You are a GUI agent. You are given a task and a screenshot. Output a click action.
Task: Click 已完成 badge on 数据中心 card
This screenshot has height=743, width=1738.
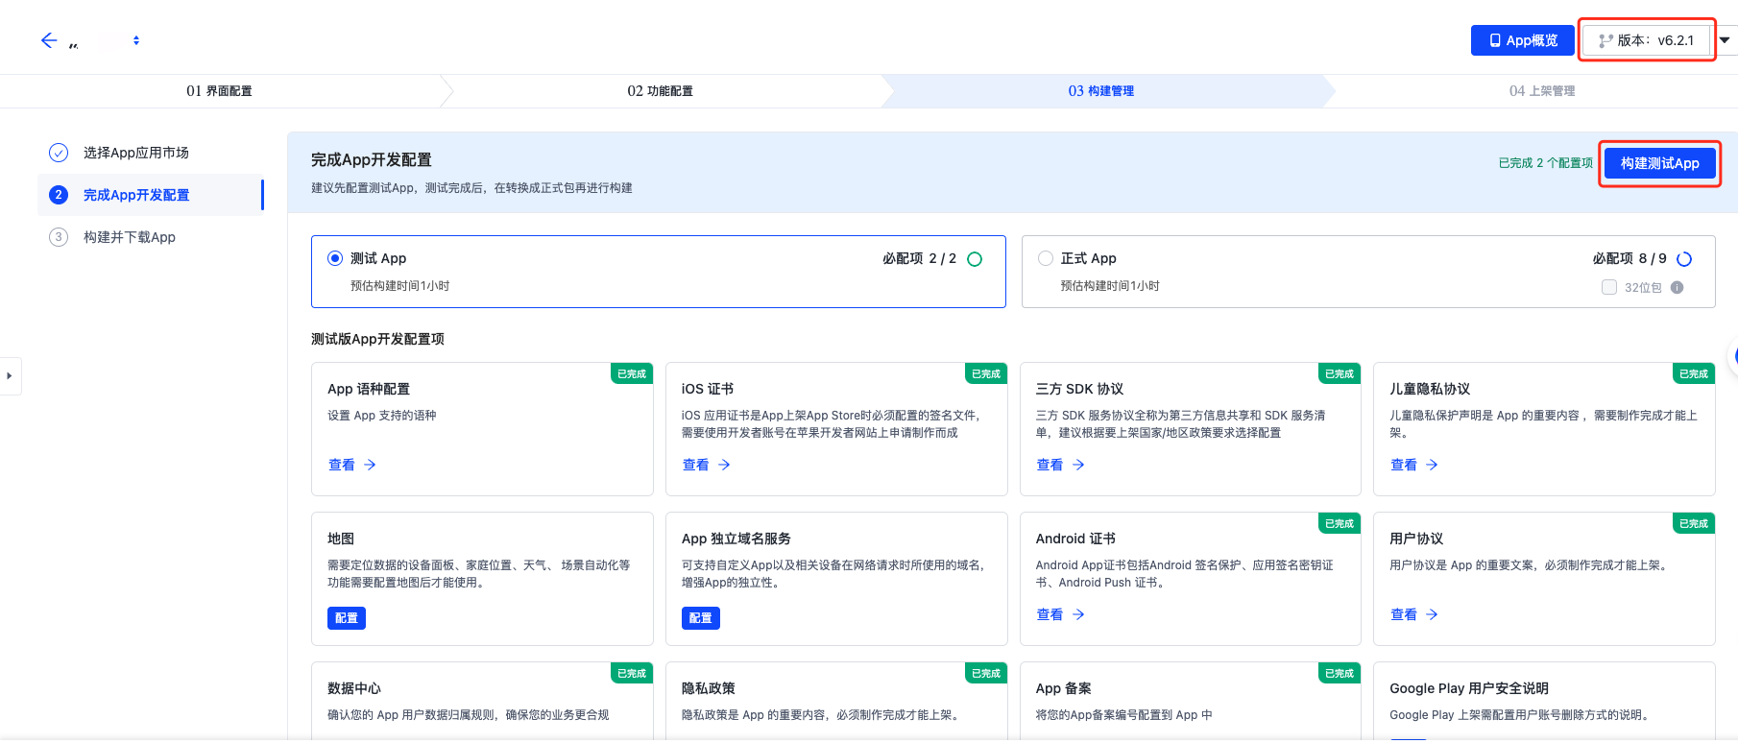point(632,673)
